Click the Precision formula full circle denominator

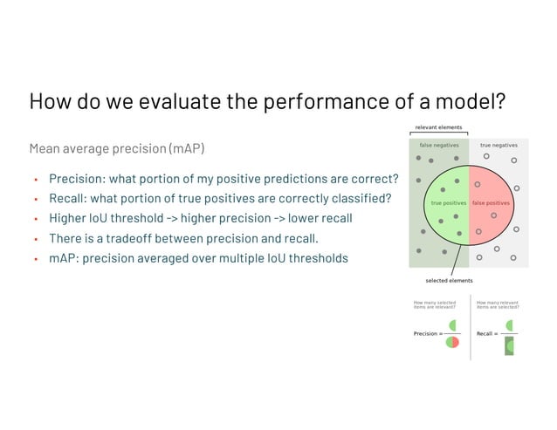452,342
